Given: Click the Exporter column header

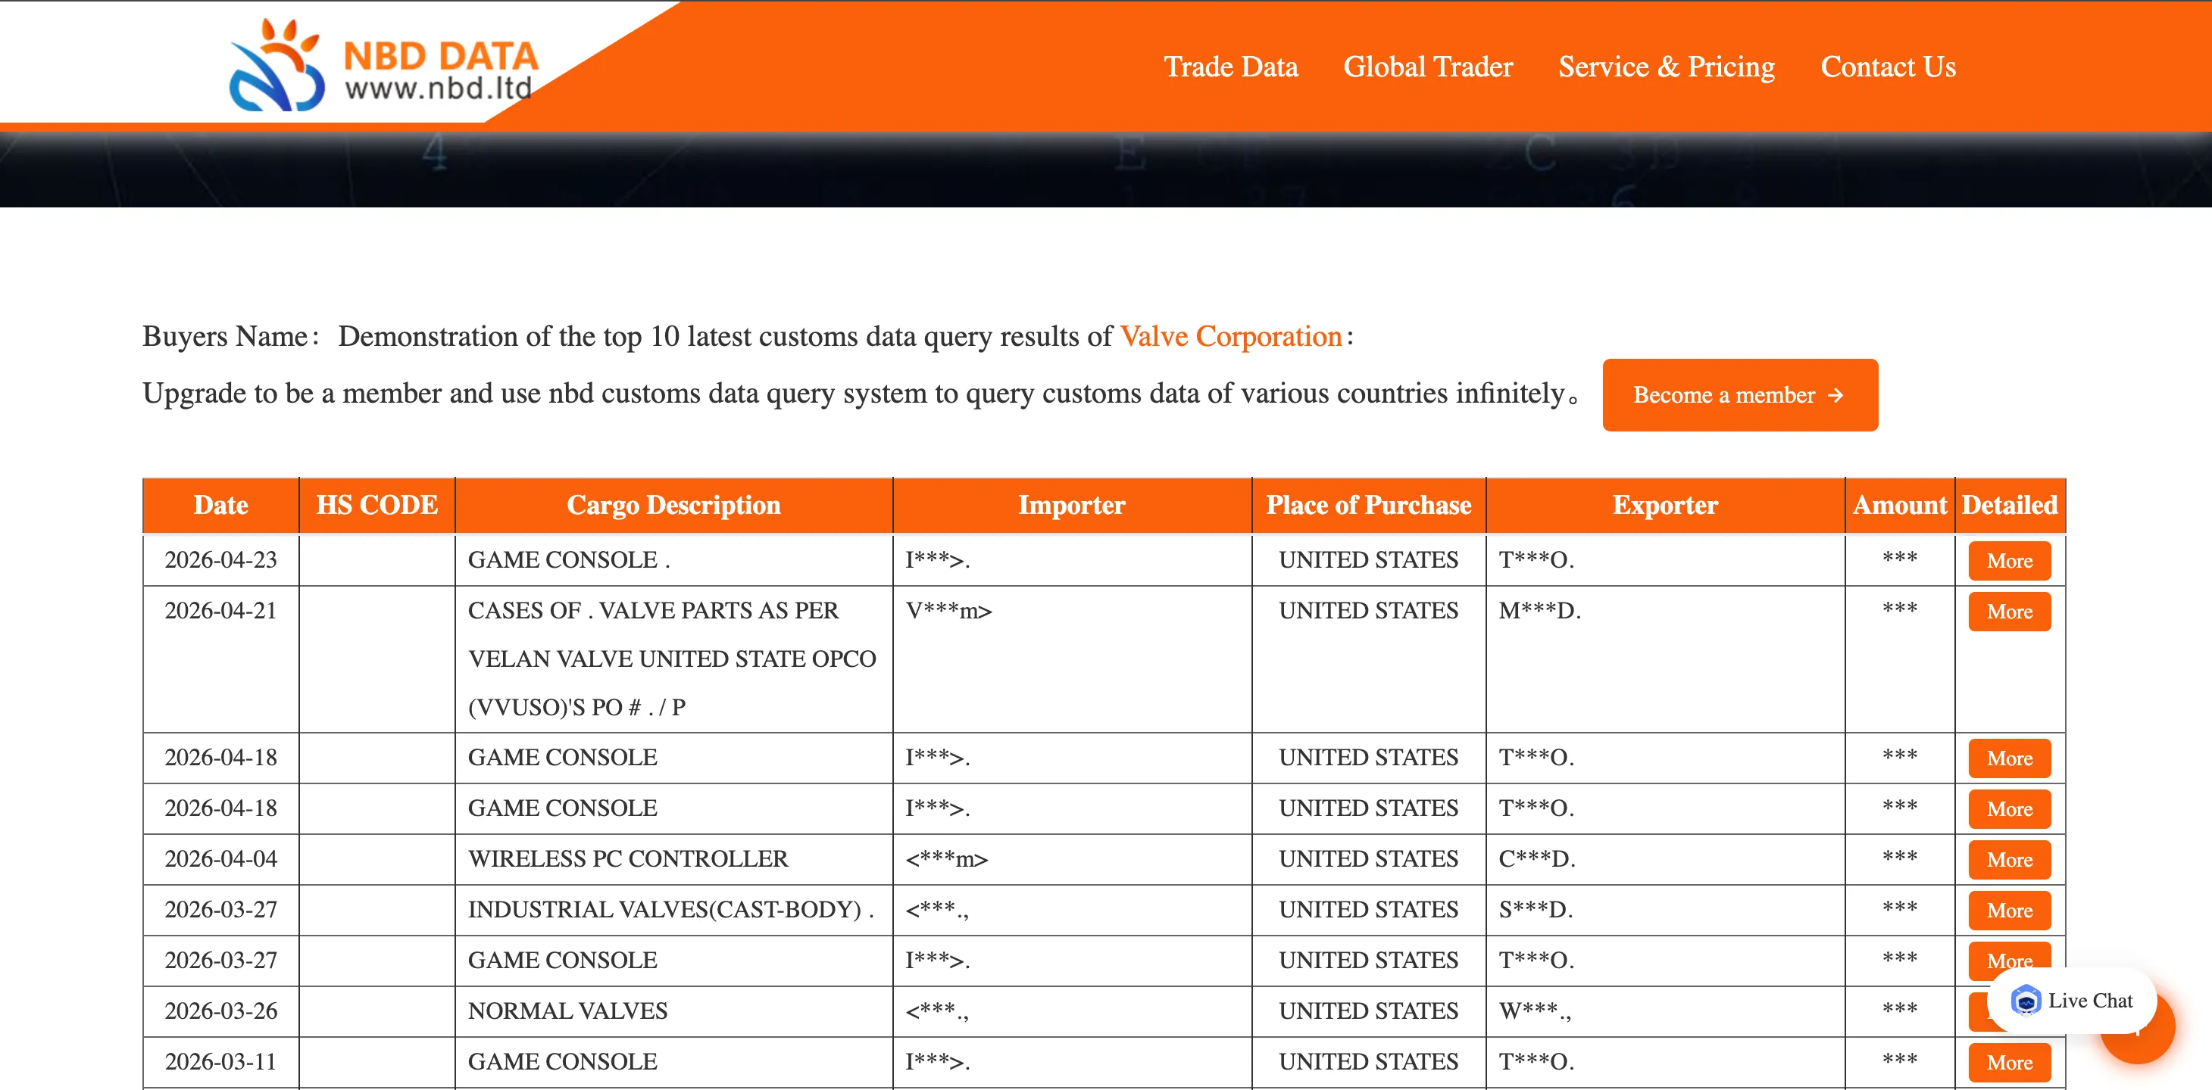Looking at the screenshot, I should pyautogui.click(x=1665, y=505).
